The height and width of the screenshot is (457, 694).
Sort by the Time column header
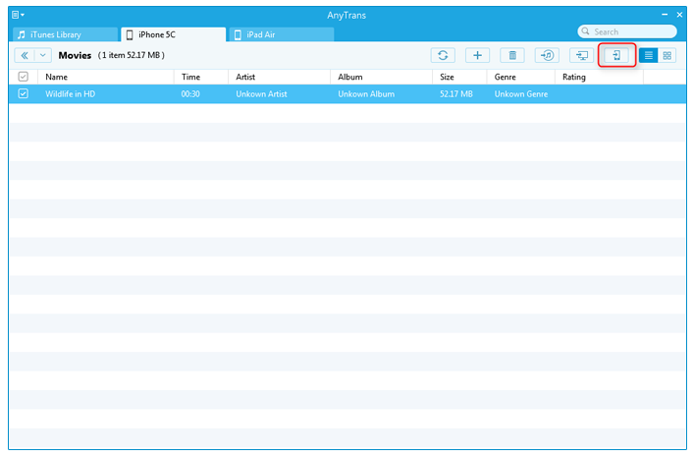pyautogui.click(x=201, y=77)
